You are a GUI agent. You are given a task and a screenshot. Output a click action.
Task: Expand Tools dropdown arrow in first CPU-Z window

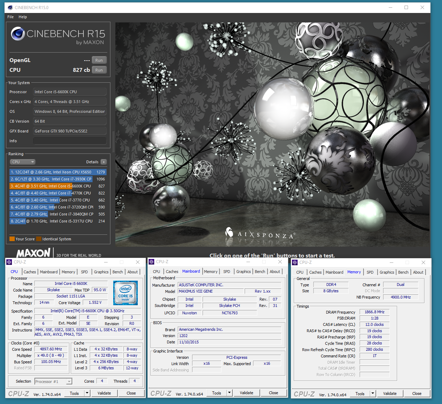87,393
